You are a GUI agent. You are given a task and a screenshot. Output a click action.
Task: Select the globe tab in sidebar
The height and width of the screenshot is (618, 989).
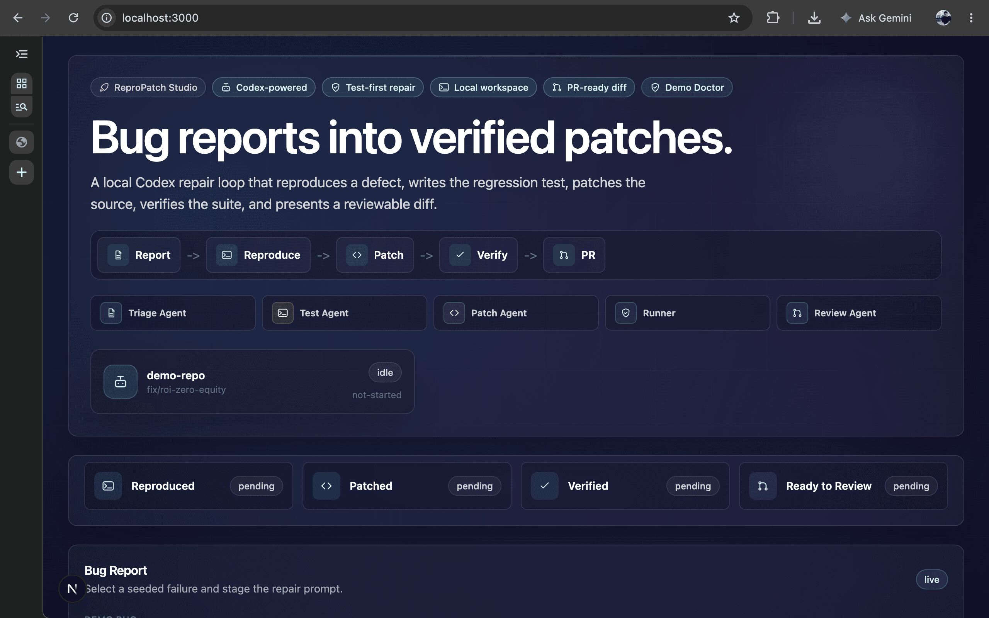[22, 142]
